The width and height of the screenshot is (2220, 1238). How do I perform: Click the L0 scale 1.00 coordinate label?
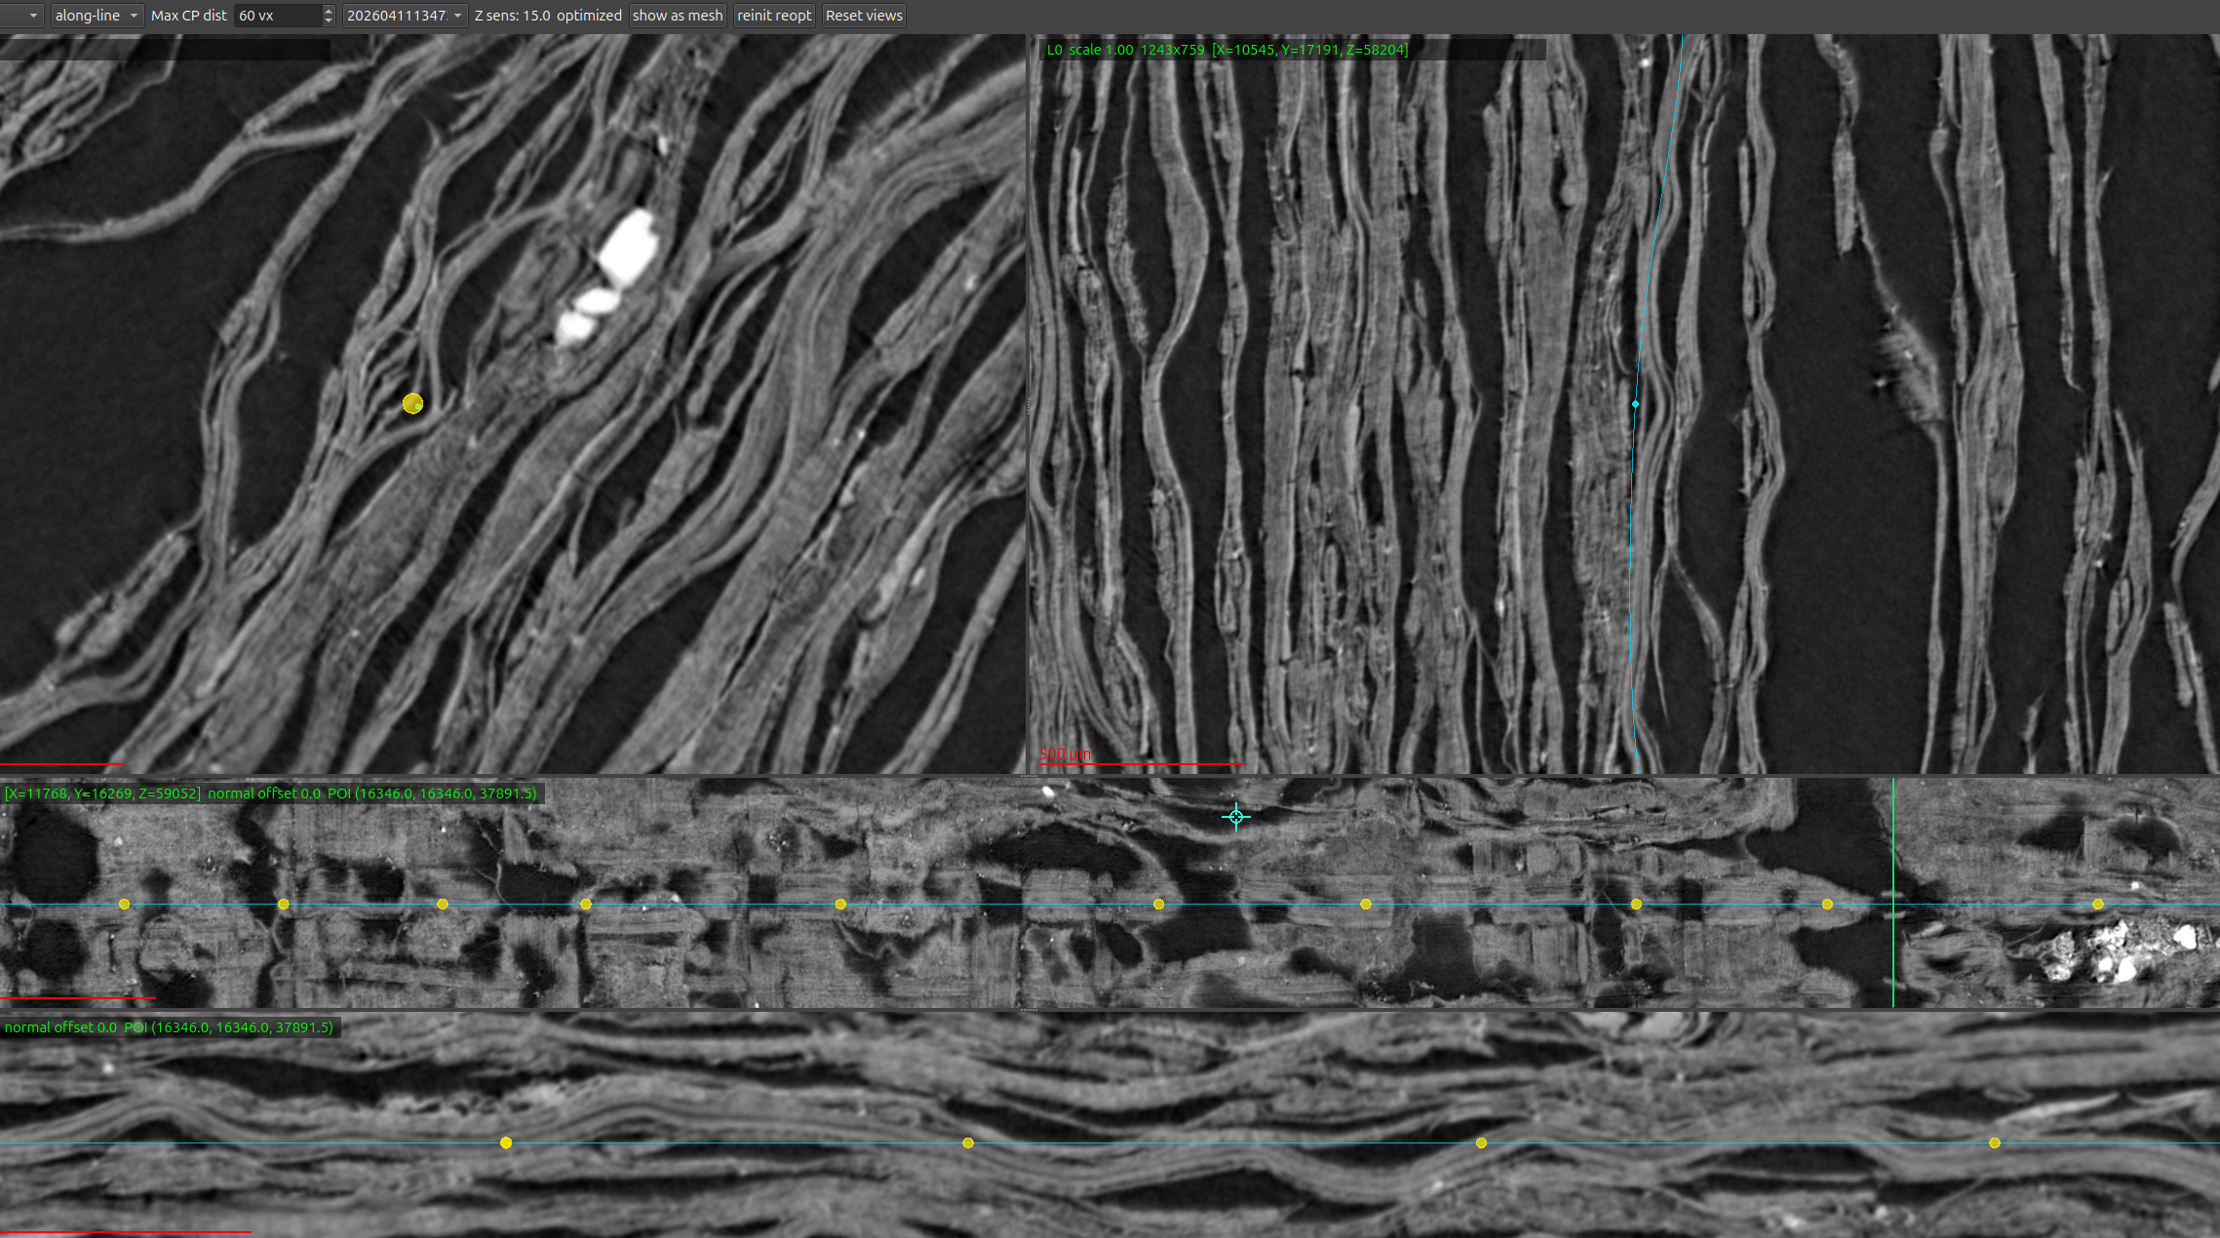[1227, 50]
